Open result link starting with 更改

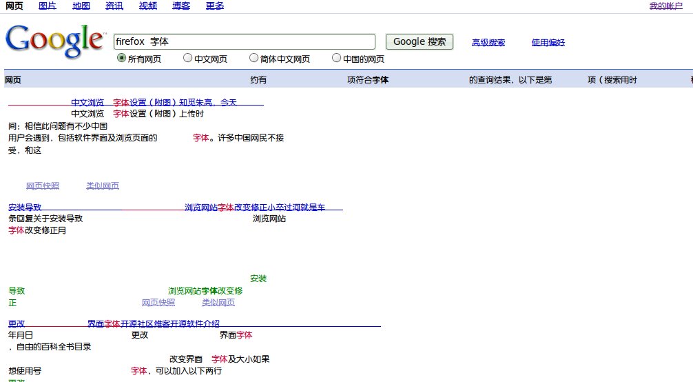(x=17, y=323)
